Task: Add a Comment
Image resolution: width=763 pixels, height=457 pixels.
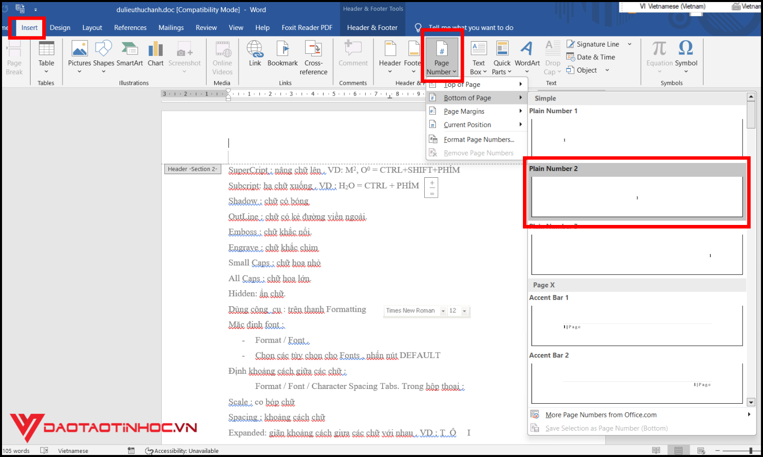Action: (353, 56)
